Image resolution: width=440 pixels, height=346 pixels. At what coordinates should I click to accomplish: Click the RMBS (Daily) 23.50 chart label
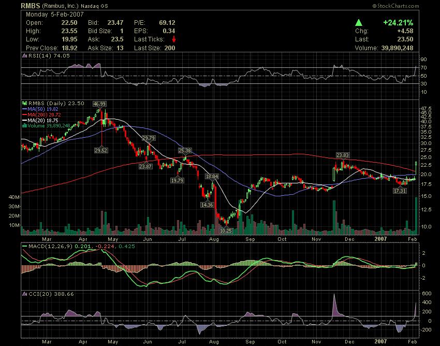pyautogui.click(x=56, y=104)
